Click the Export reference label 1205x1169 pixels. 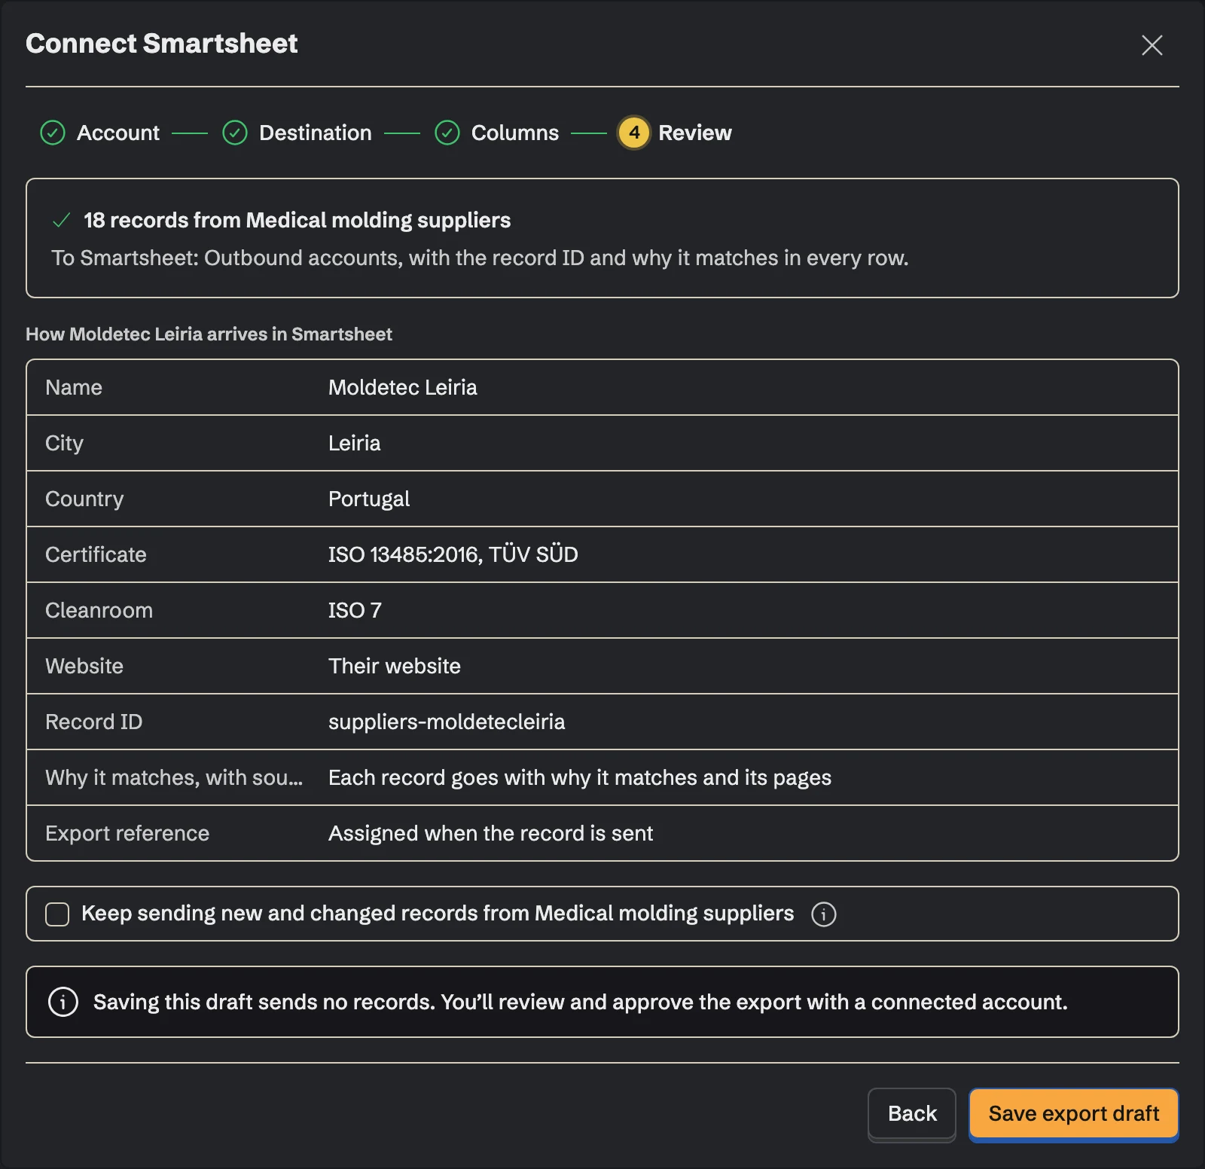(127, 833)
